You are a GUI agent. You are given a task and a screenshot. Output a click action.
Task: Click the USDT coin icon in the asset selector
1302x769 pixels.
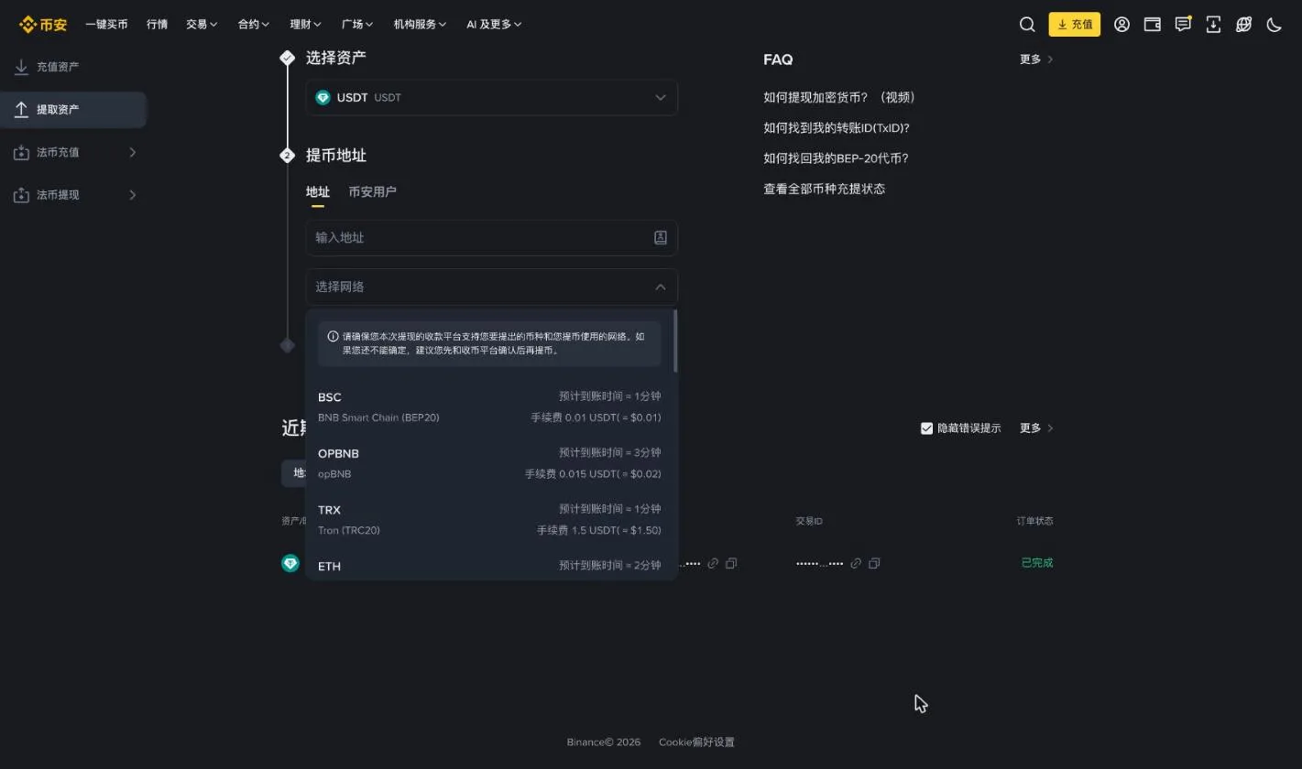point(323,97)
